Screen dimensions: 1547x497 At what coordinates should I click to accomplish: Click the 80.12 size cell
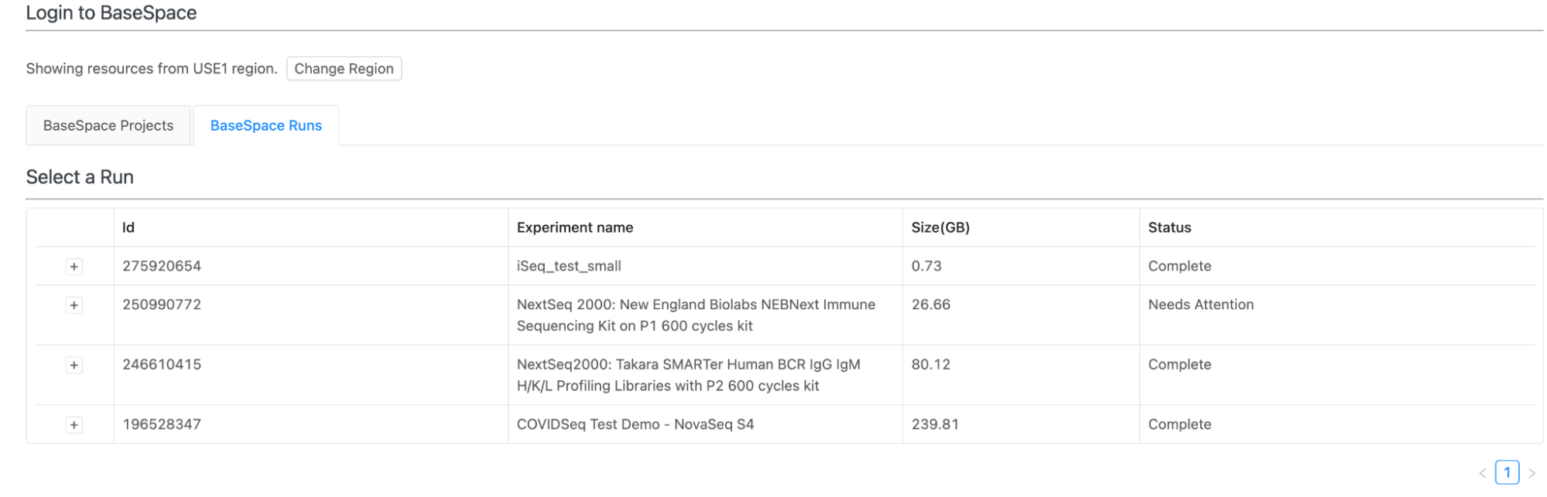(930, 364)
